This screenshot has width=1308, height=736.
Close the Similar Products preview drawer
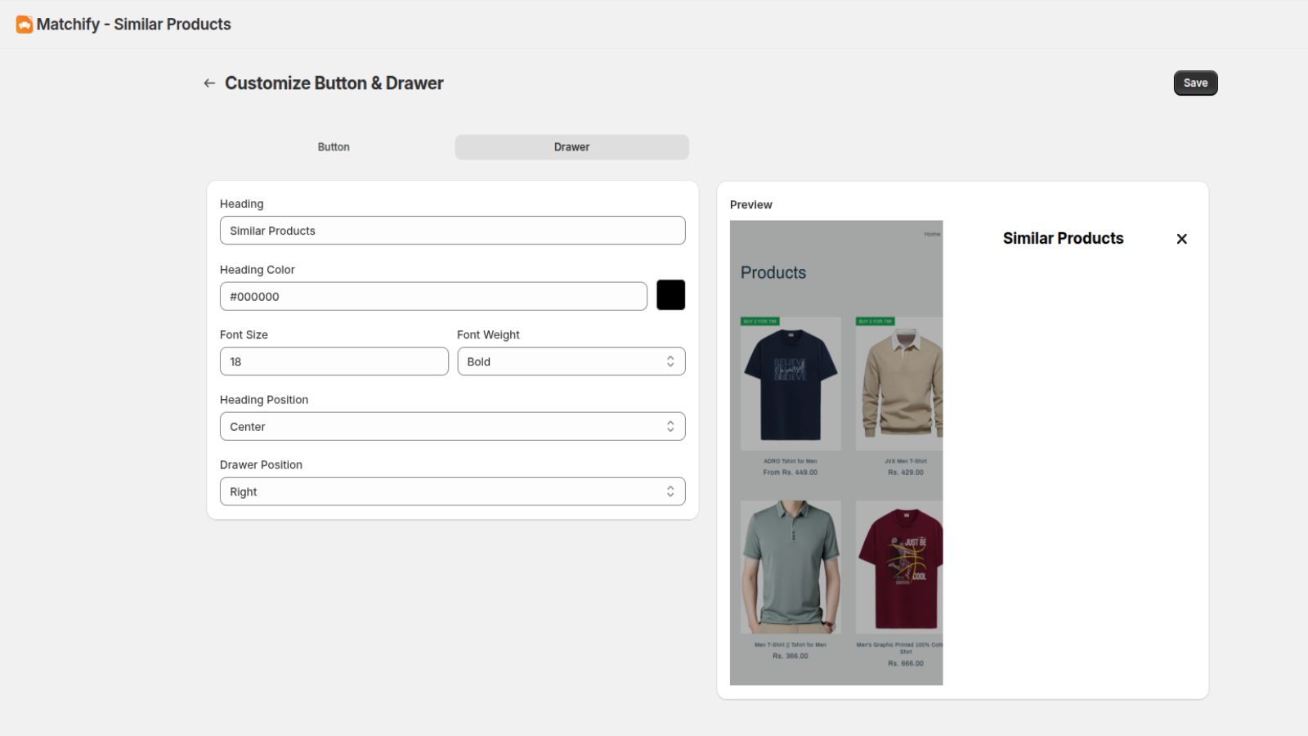[x=1181, y=239]
